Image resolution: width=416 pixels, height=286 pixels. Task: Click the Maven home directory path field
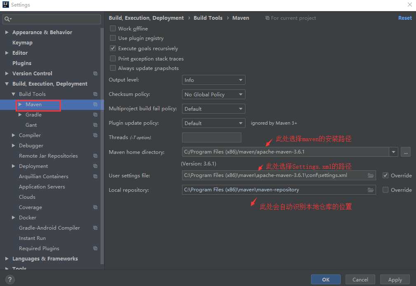[285, 152]
